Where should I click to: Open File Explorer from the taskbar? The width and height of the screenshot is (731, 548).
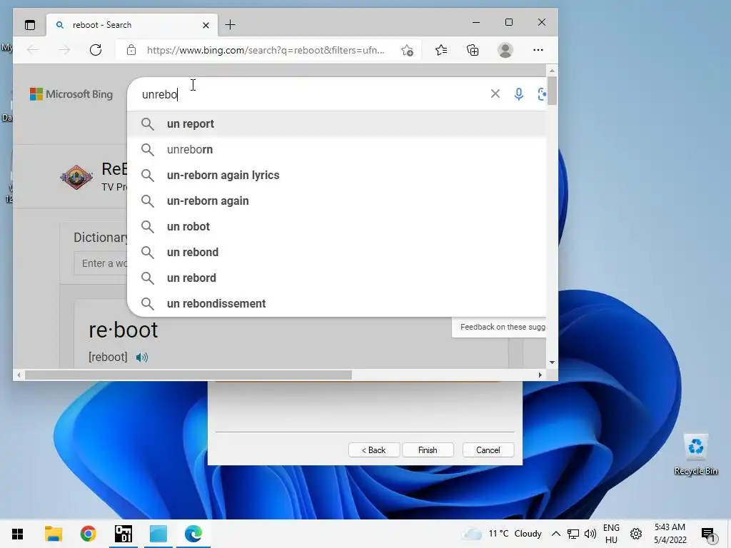[53, 534]
